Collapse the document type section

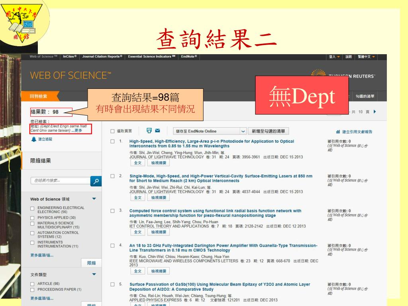point(94,274)
